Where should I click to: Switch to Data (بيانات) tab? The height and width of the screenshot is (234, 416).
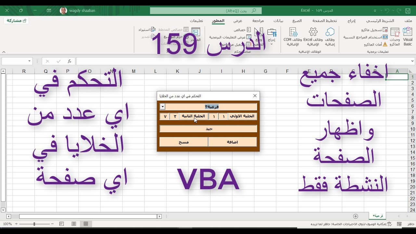(x=278, y=21)
